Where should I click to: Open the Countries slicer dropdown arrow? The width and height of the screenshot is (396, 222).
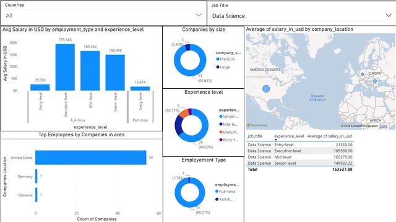(199, 15)
